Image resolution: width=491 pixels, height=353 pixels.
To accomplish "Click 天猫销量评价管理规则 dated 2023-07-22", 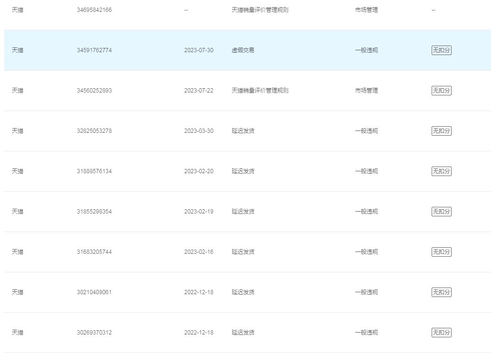I will [x=260, y=91].
